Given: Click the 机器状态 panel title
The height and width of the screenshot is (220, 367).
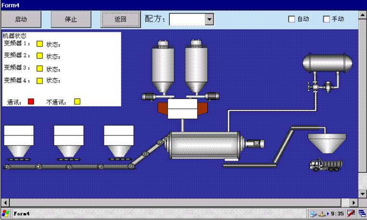Looking at the screenshot, I should coord(14,36).
